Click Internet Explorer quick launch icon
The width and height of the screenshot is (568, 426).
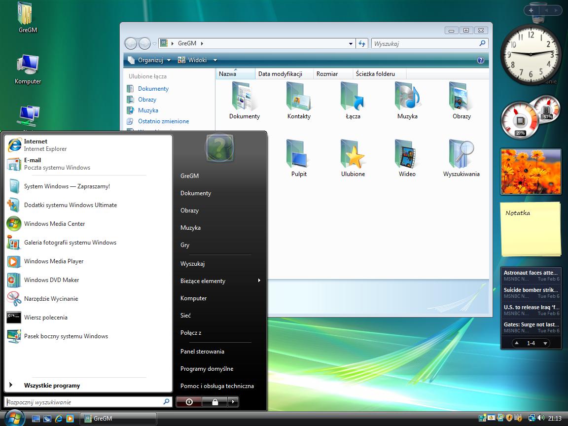click(59, 419)
